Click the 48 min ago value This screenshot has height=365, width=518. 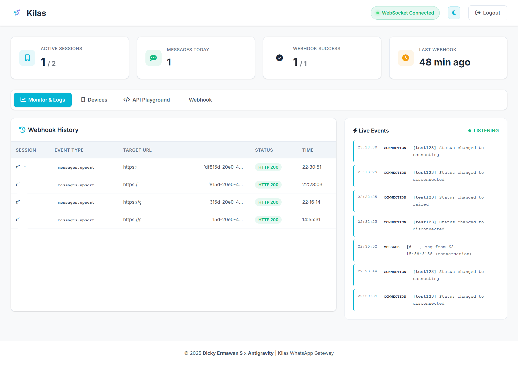click(445, 62)
